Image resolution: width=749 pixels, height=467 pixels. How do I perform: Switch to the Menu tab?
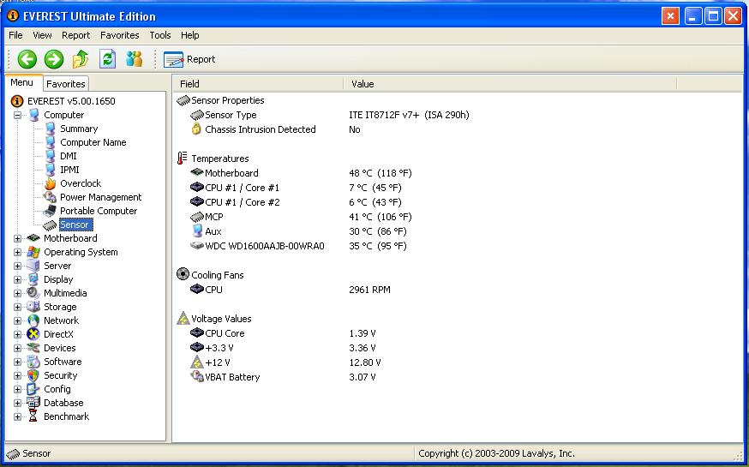(22, 82)
